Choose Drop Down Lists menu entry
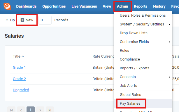 point(134,33)
